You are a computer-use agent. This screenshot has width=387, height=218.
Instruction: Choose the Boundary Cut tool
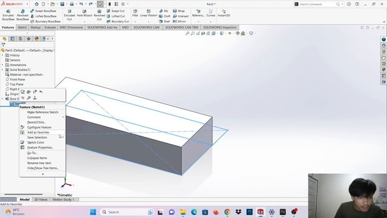pyautogui.click(x=118, y=22)
